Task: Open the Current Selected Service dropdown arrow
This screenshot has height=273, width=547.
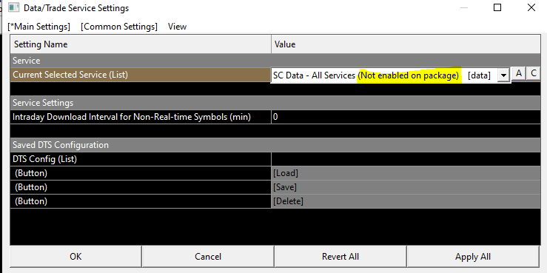Action: tap(503, 75)
